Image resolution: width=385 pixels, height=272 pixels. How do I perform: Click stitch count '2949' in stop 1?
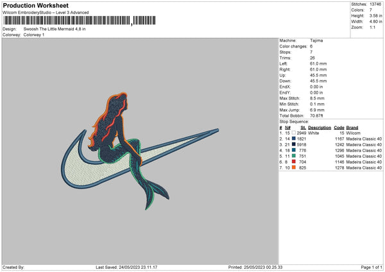pyautogui.click(x=302, y=133)
